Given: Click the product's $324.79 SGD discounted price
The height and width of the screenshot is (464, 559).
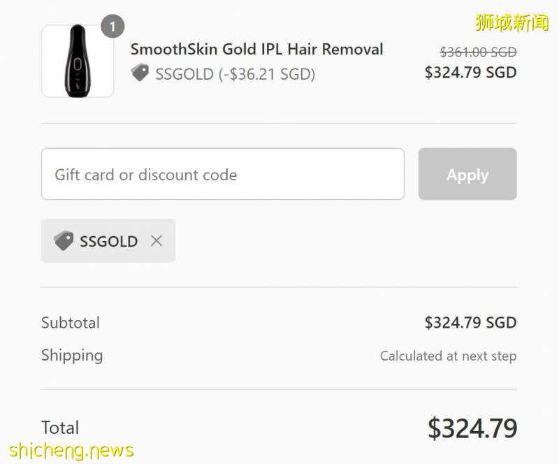Looking at the screenshot, I should (470, 72).
